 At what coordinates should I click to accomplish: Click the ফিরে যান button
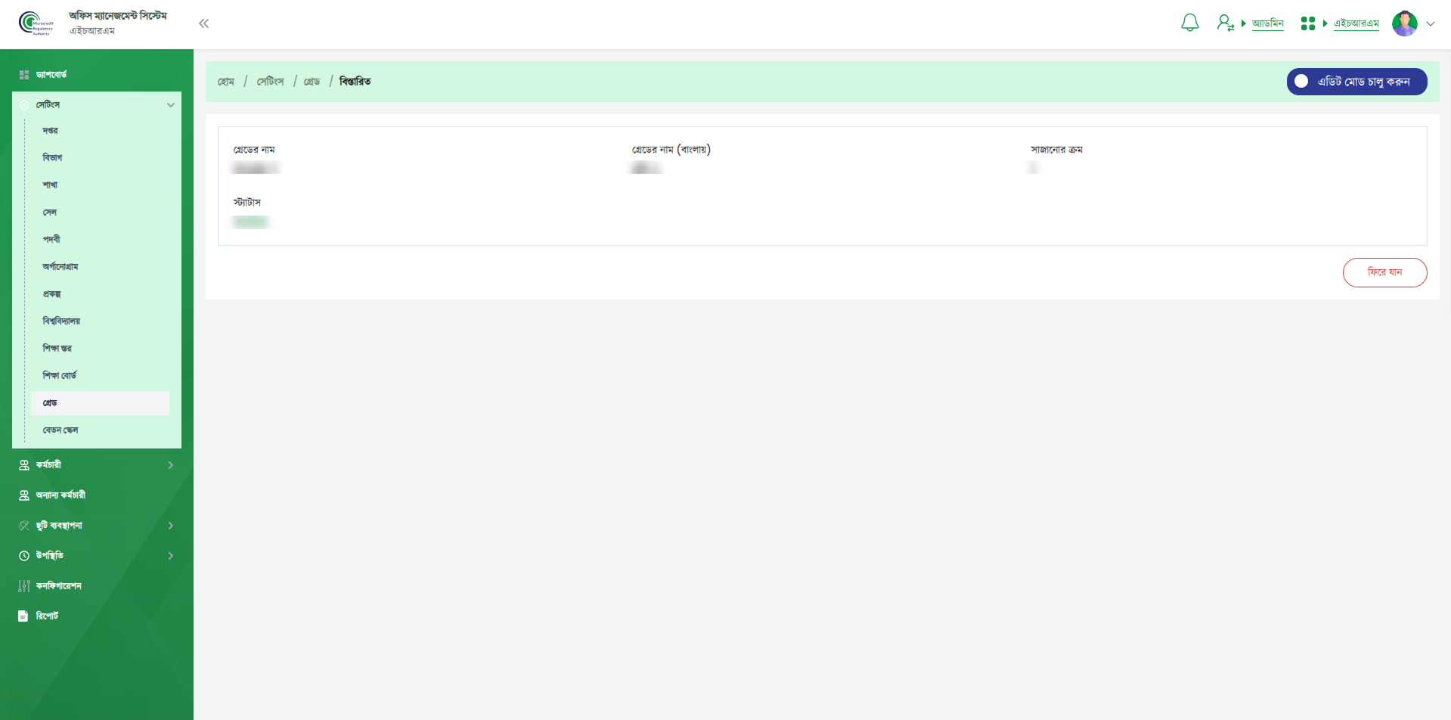(1384, 272)
